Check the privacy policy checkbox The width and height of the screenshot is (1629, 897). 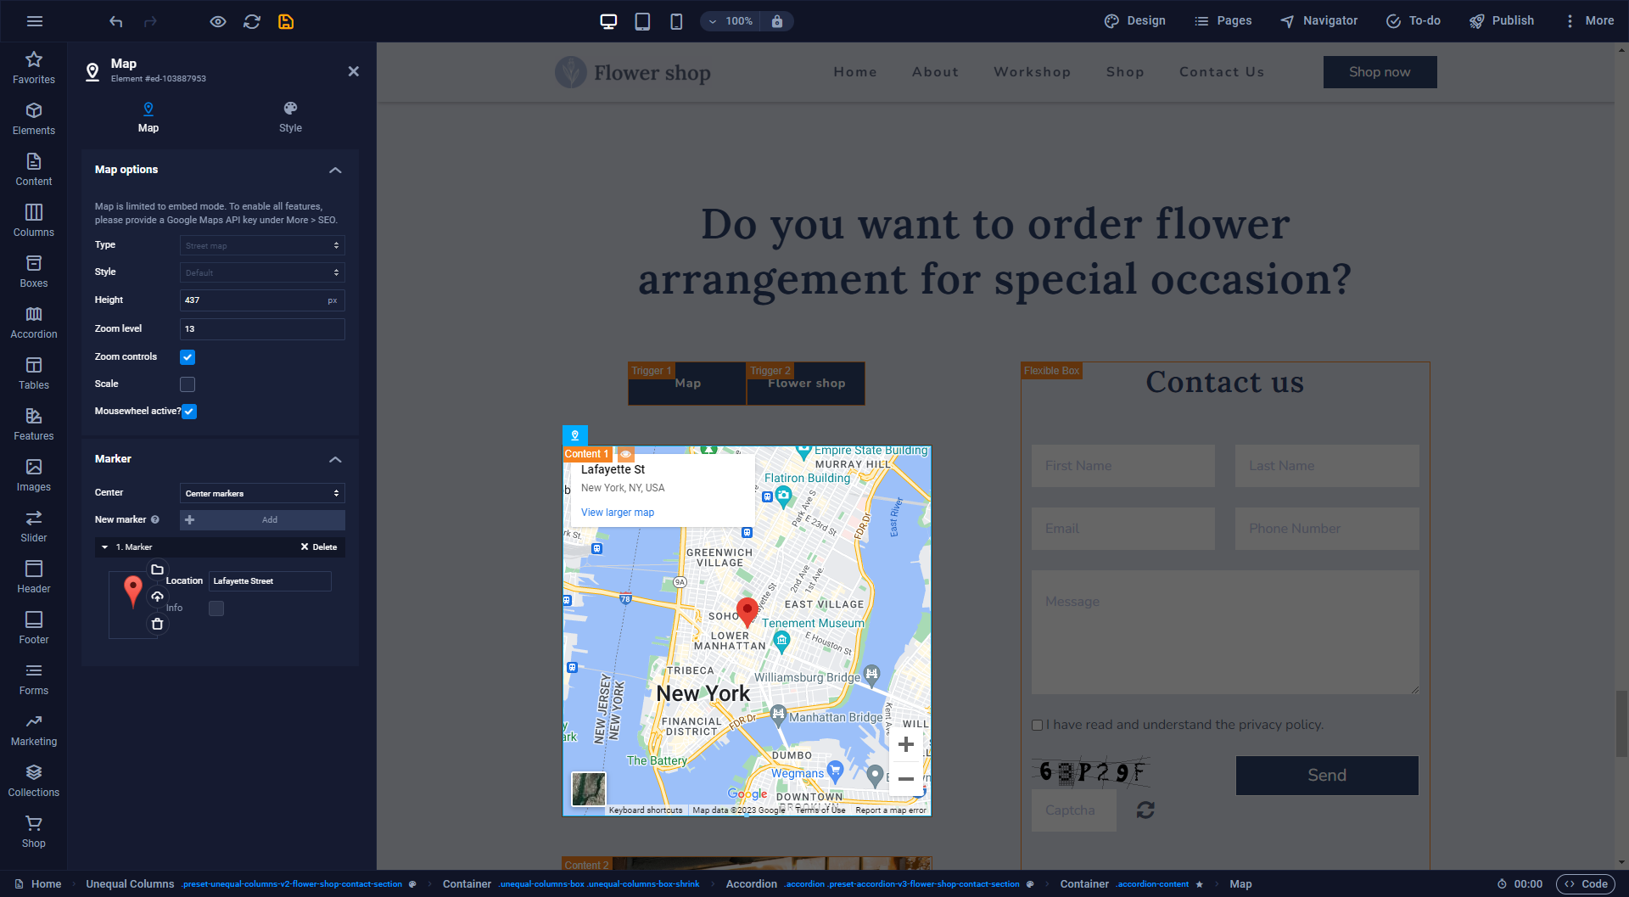1037,725
